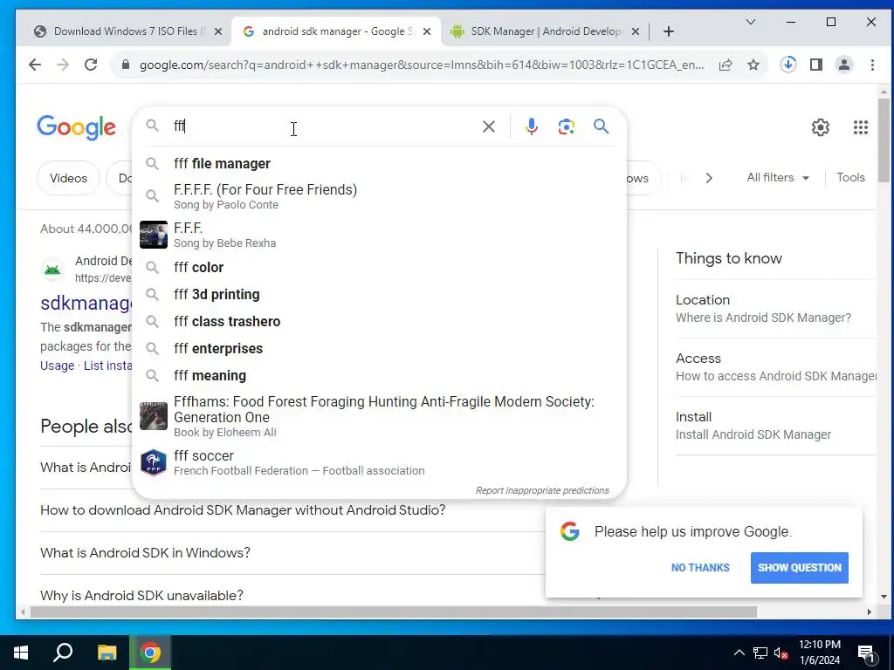Choose F.F.F. song by Bebe Rexha

click(379, 235)
